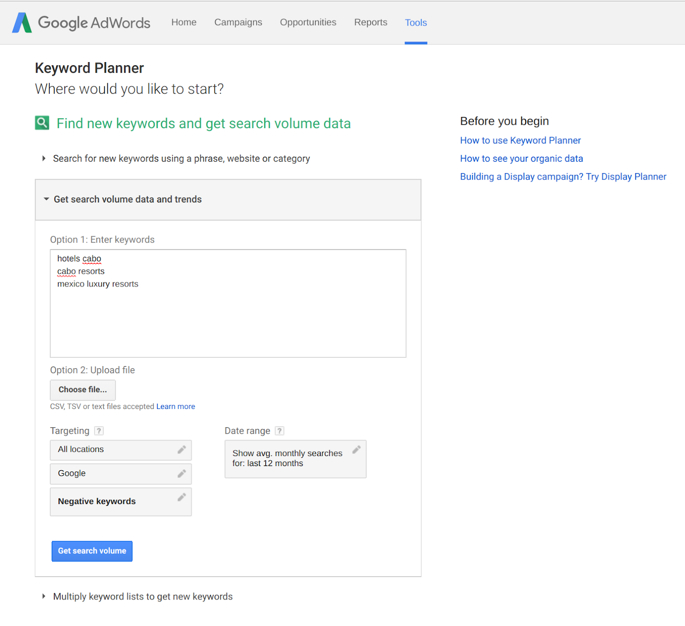Open Date range help question mark
Viewport: 685px width, 626px height.
tap(279, 431)
